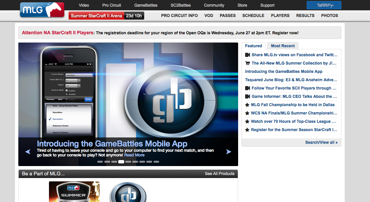Open the PASSES page
Screen dimensions: 370x202
click(x=228, y=16)
